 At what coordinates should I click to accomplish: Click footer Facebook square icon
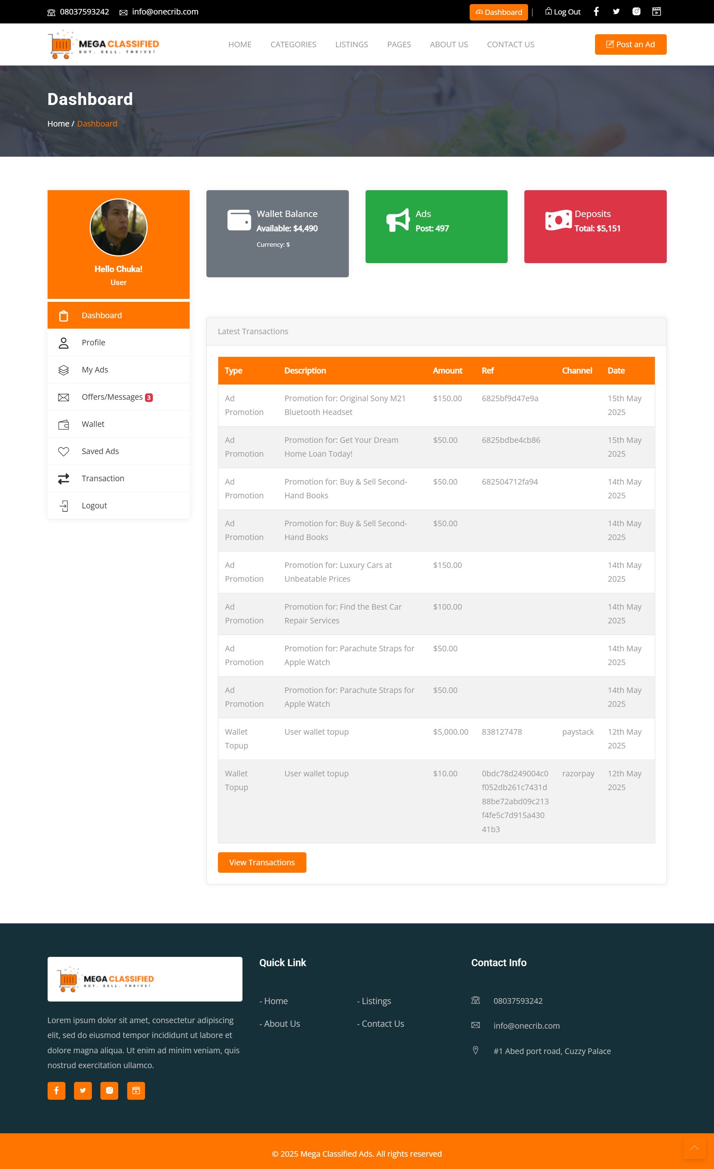pos(57,1090)
